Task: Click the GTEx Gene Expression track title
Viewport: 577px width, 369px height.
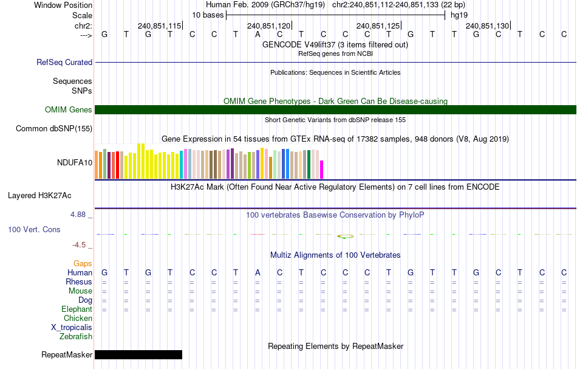Action: [335, 139]
